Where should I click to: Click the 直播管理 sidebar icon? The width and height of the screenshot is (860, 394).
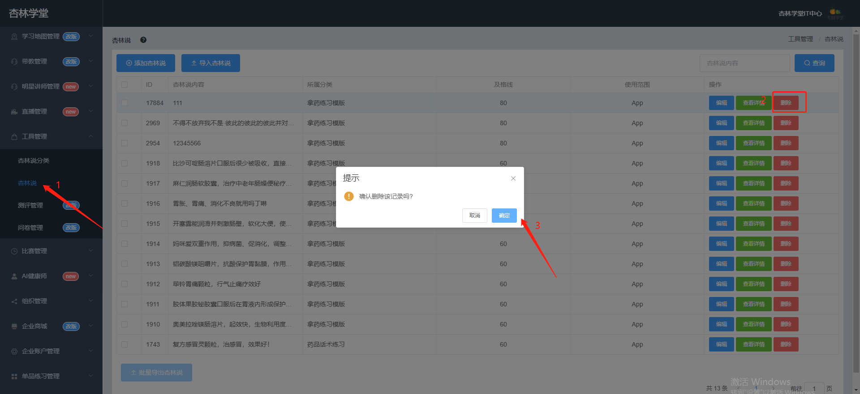(14, 112)
